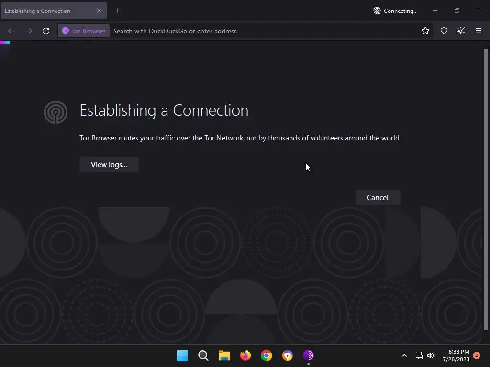The image size is (490, 367).
Task: Open a new tab with plus icon
Action: coord(117,11)
